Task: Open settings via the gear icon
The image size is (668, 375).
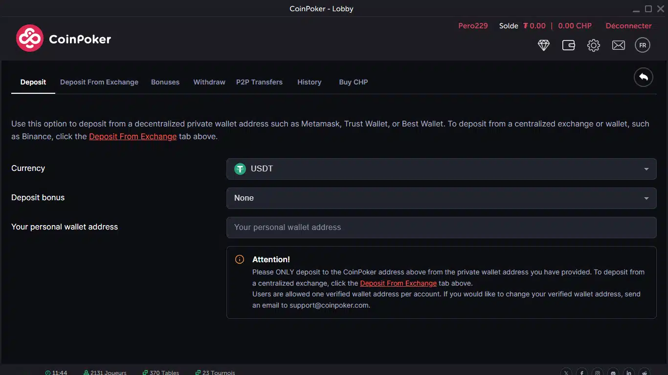Action: coord(594,45)
